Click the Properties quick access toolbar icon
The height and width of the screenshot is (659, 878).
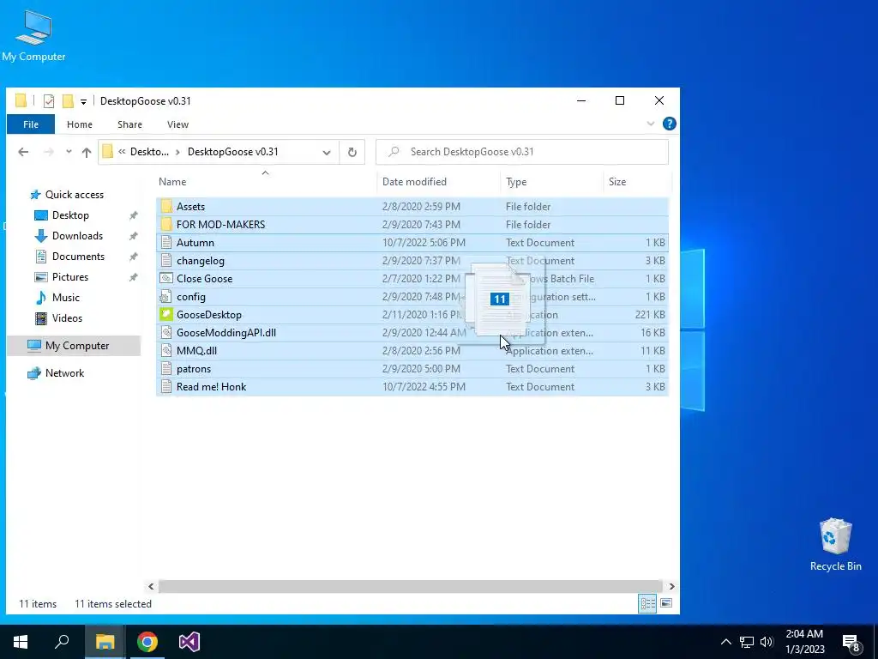coord(49,101)
